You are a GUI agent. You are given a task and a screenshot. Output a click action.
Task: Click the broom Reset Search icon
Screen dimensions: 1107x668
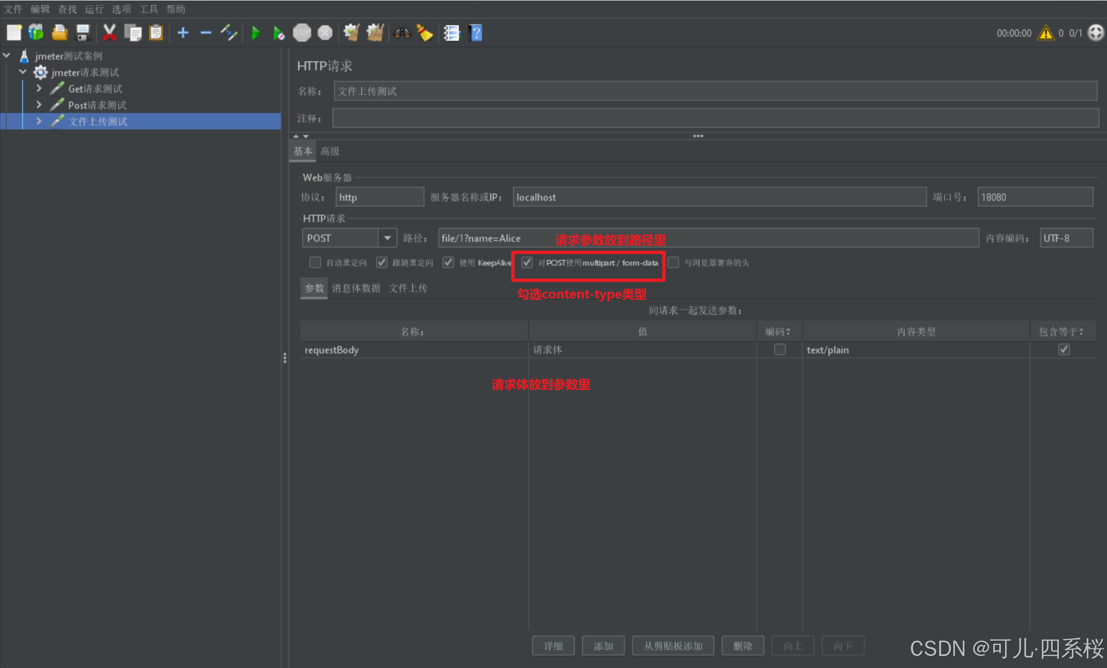tap(425, 33)
